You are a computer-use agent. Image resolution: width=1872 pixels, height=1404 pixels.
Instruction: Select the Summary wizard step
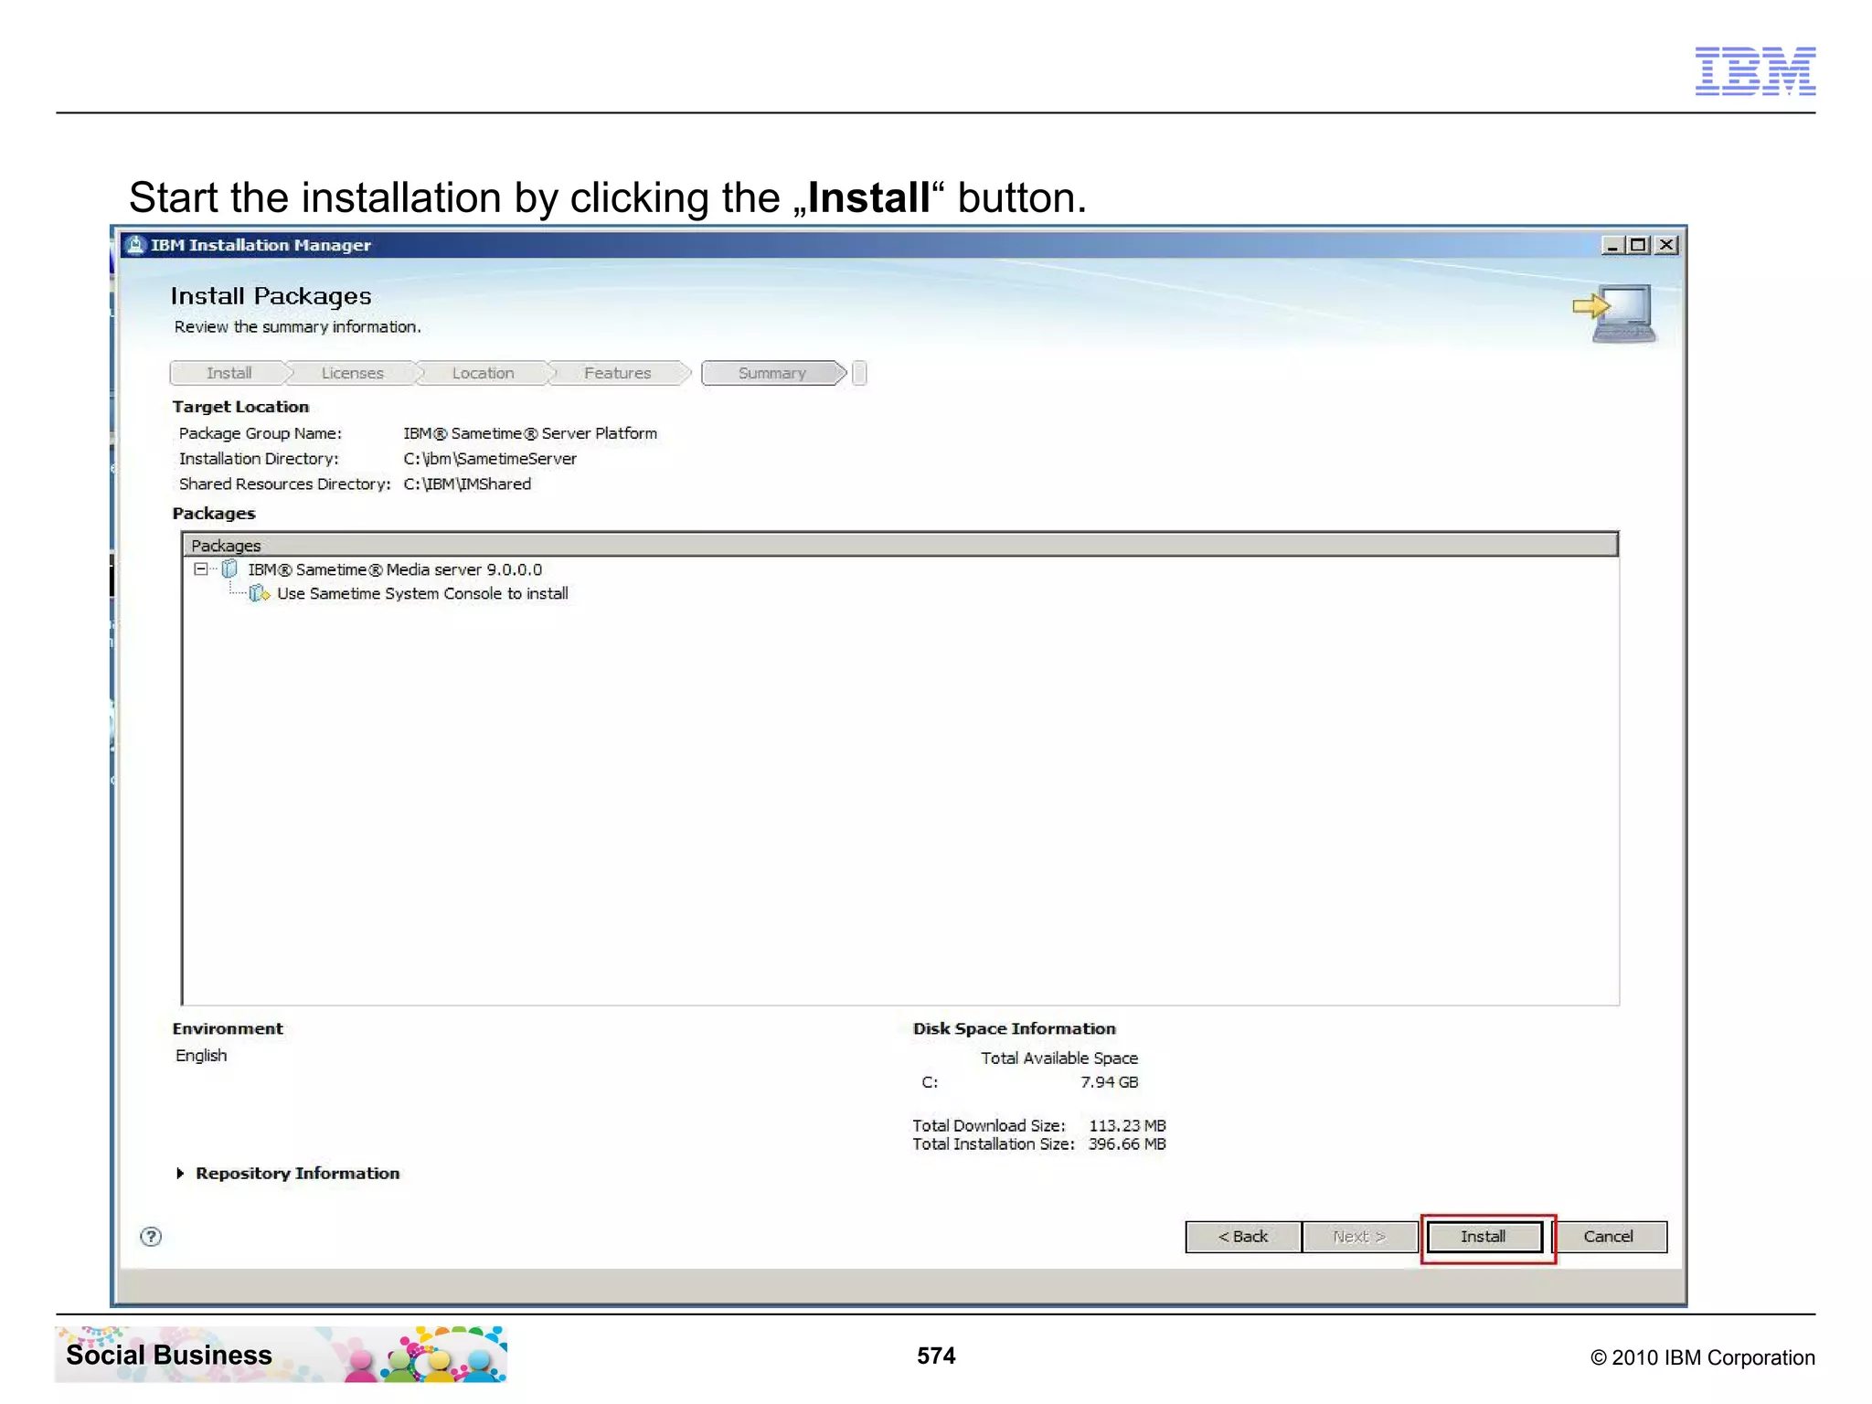click(772, 373)
